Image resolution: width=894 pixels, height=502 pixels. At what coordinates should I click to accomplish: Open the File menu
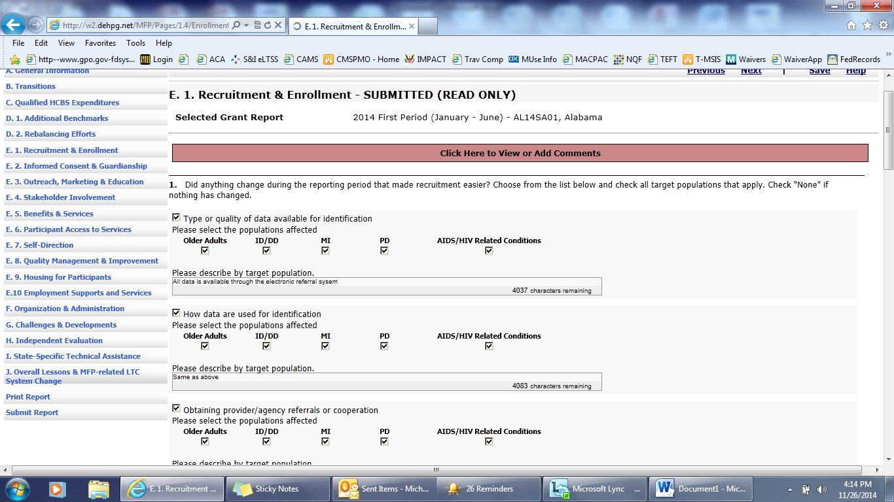(x=18, y=43)
